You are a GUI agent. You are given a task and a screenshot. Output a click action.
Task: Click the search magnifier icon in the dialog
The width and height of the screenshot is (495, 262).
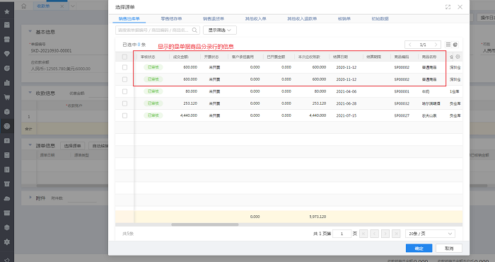coord(194,30)
